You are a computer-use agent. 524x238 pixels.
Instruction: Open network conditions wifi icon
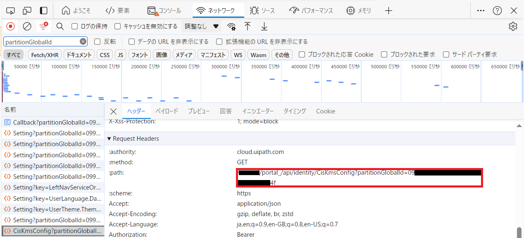232,26
